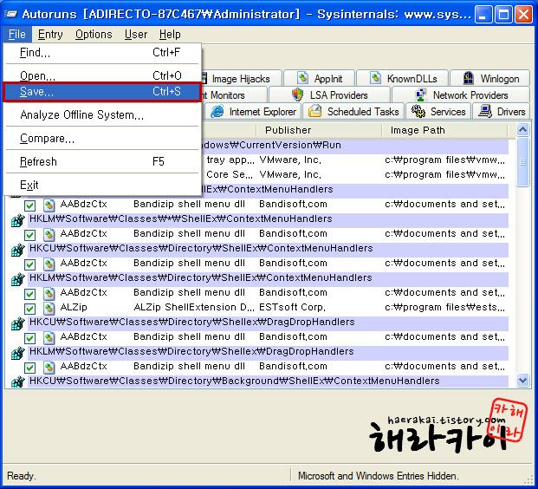Uncheck AABdzCtx under HKLM *\ShellEx\ContextMenuHandlers
This screenshot has height=489, width=538.
point(29,235)
